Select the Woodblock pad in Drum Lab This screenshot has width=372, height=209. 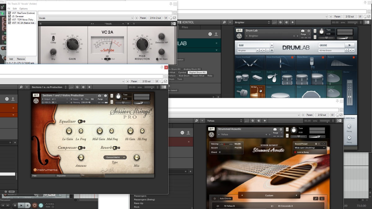click(x=258, y=77)
